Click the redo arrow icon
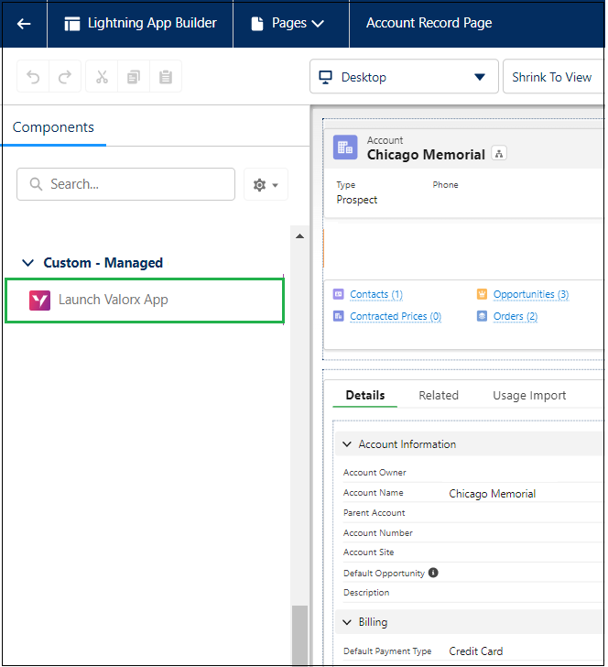 click(65, 77)
